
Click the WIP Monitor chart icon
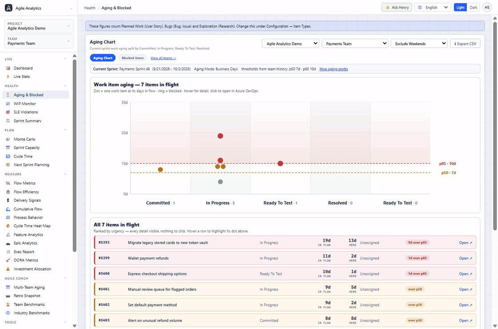(8, 104)
